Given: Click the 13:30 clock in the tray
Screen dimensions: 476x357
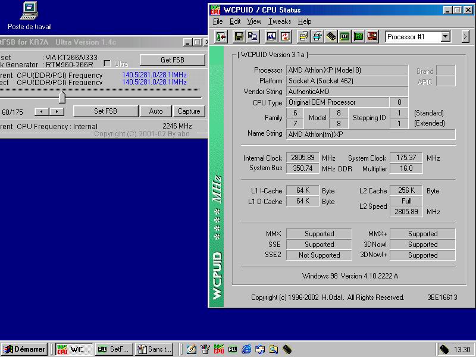Looking at the screenshot, I should 462,350.
